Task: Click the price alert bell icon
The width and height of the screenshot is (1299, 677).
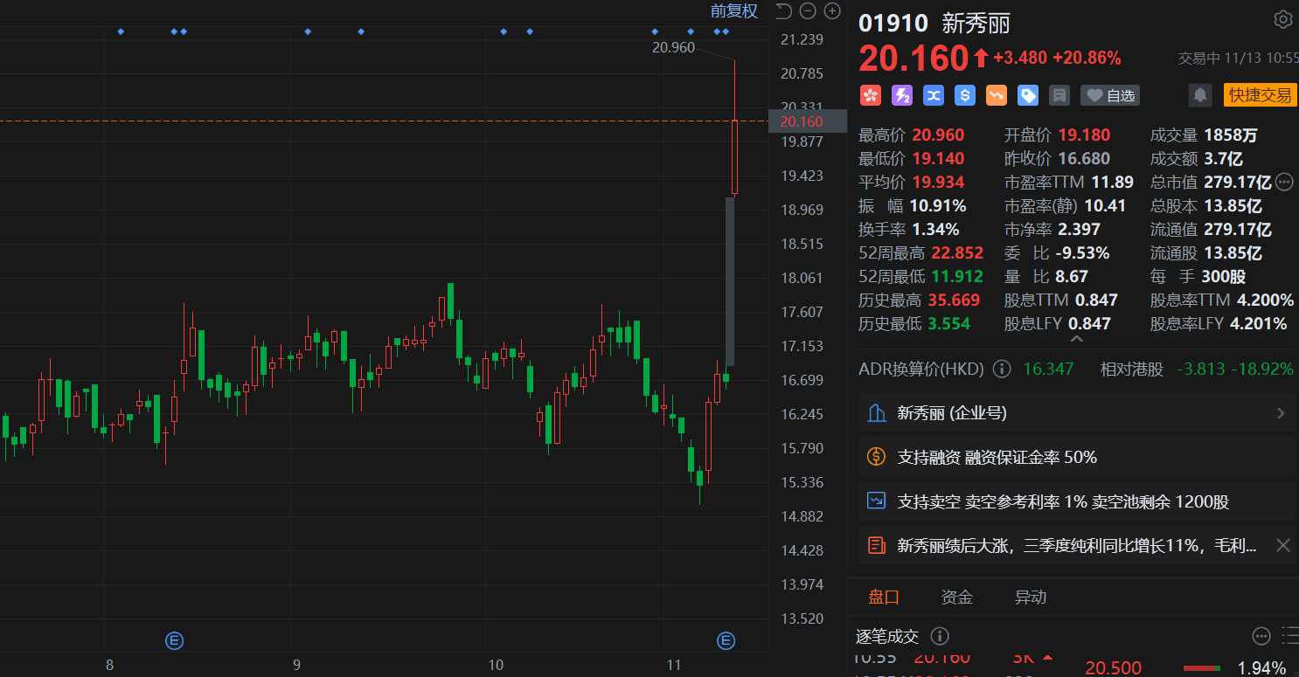Action: [x=1199, y=95]
